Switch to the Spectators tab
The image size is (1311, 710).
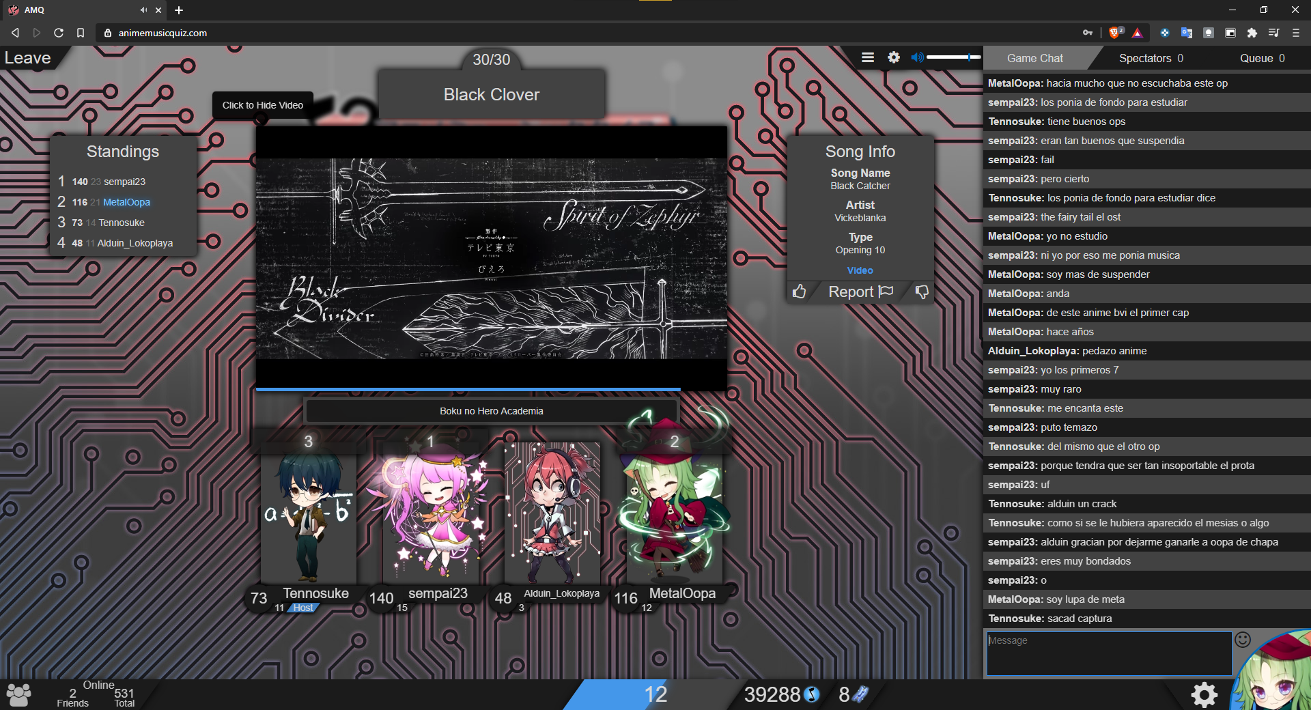tap(1151, 59)
